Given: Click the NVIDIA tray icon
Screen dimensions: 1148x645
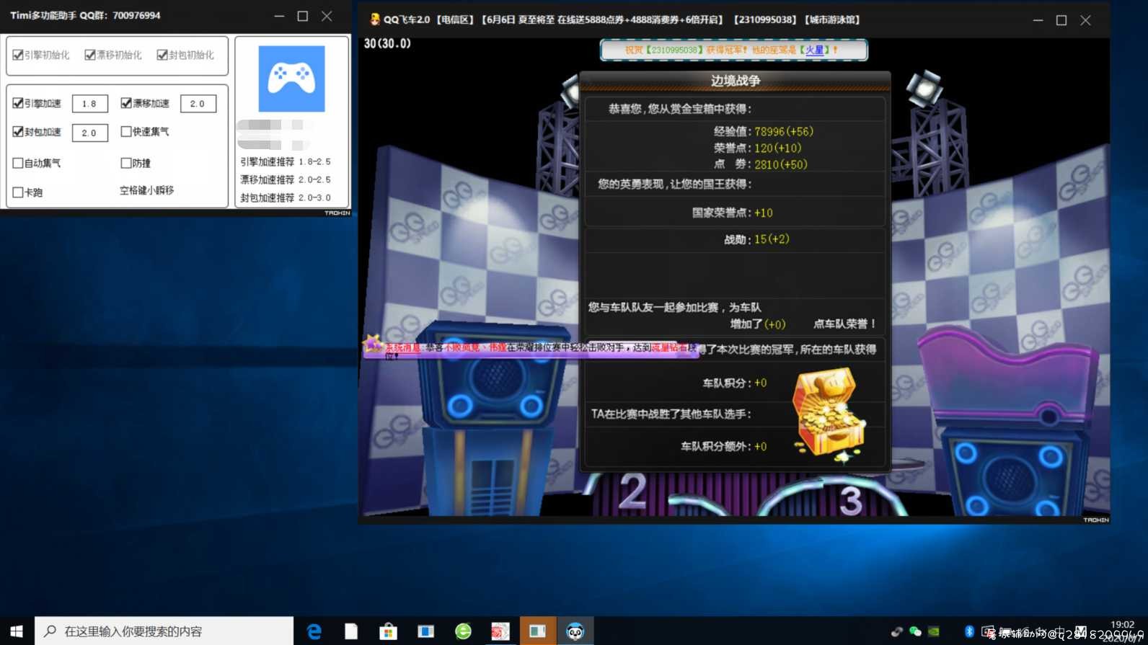Looking at the screenshot, I should tap(934, 631).
